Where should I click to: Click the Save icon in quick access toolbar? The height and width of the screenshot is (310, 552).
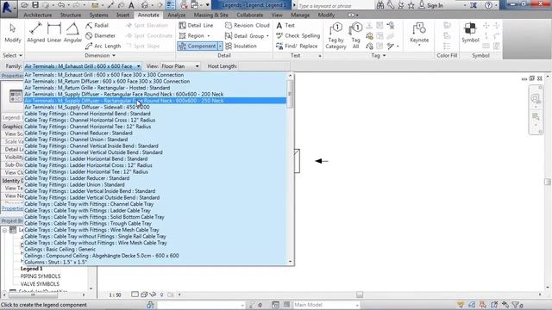(35, 5)
